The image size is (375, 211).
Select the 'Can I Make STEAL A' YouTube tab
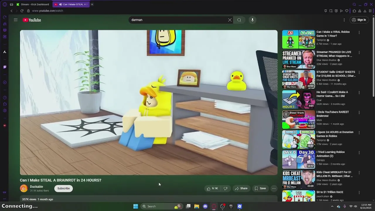click(x=71, y=4)
